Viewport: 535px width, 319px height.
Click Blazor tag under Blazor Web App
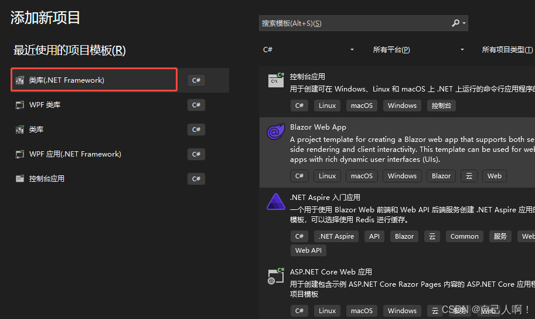coord(441,176)
